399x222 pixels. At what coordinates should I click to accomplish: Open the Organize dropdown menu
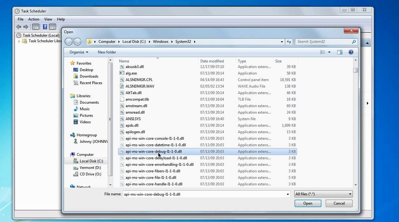79,52
